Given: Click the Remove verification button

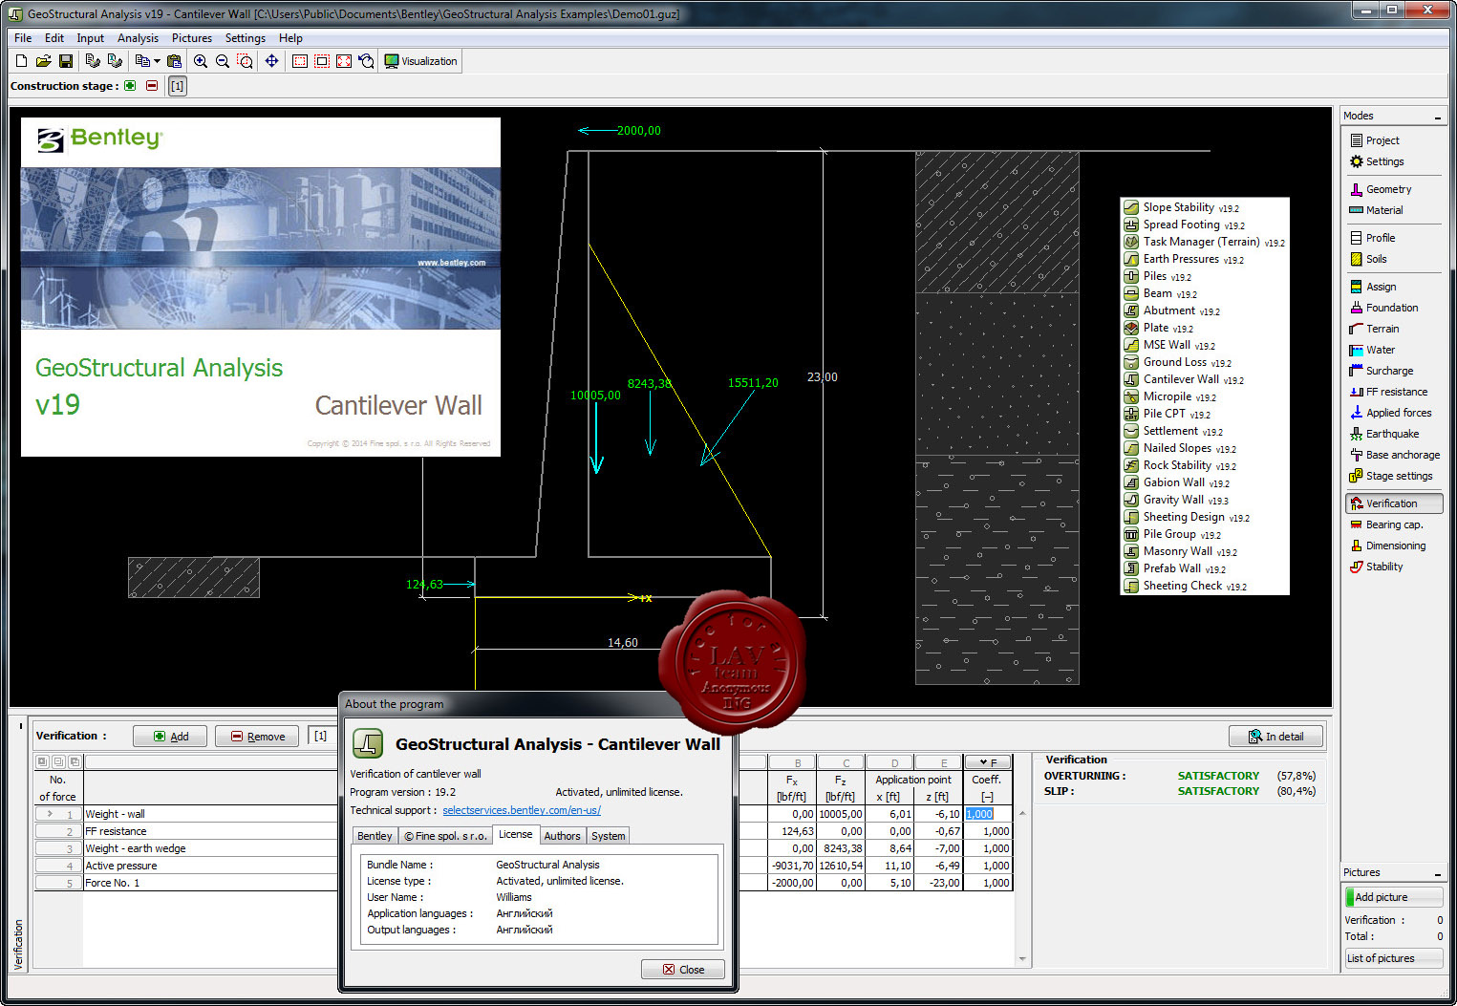Looking at the screenshot, I should pos(257,737).
